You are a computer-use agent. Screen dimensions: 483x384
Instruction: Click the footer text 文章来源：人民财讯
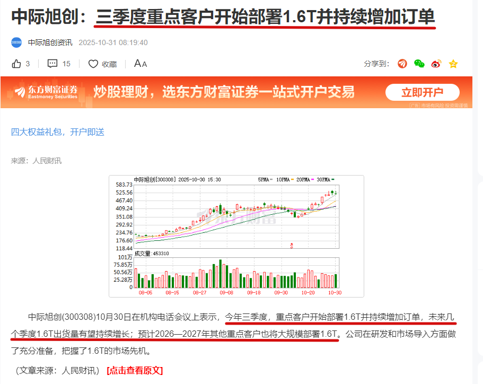click(58, 370)
